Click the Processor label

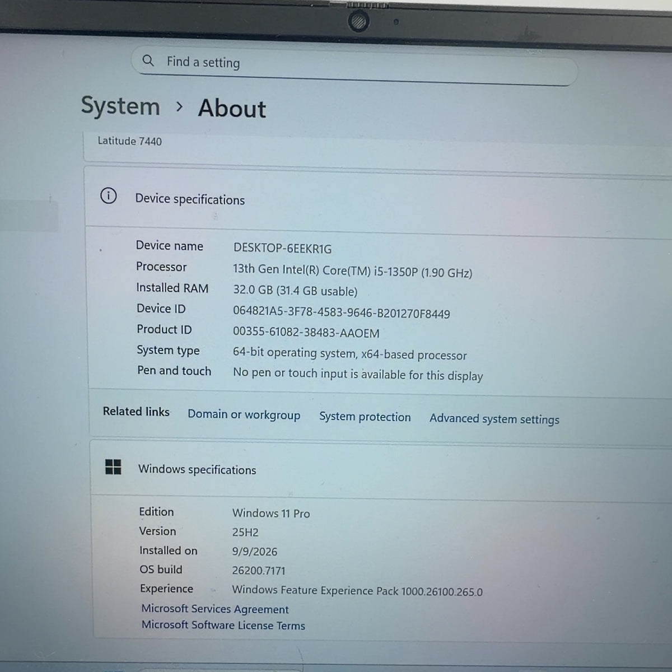(x=161, y=267)
